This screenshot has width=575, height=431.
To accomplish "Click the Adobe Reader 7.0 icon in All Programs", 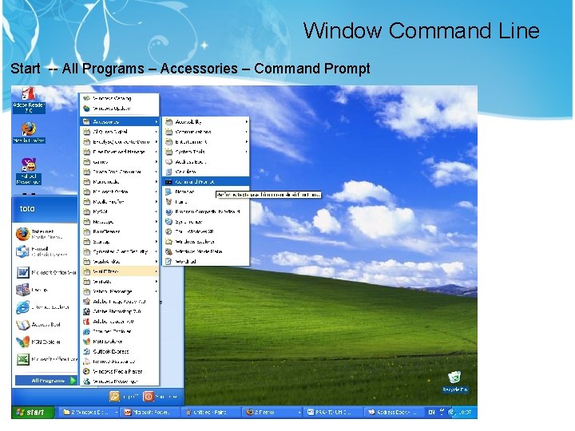I will pos(86,322).
